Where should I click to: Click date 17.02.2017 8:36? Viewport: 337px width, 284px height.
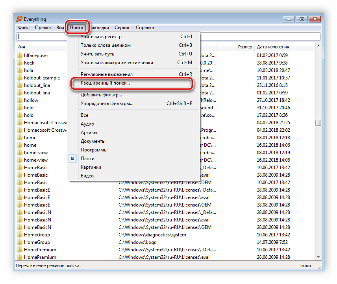(x=272, y=115)
